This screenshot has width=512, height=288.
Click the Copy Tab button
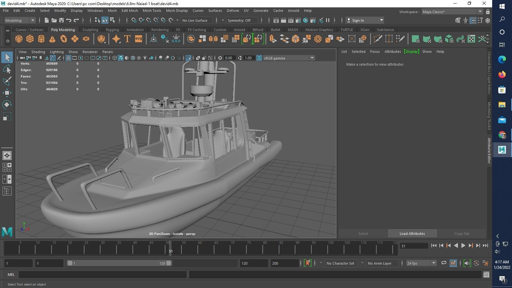point(462,234)
